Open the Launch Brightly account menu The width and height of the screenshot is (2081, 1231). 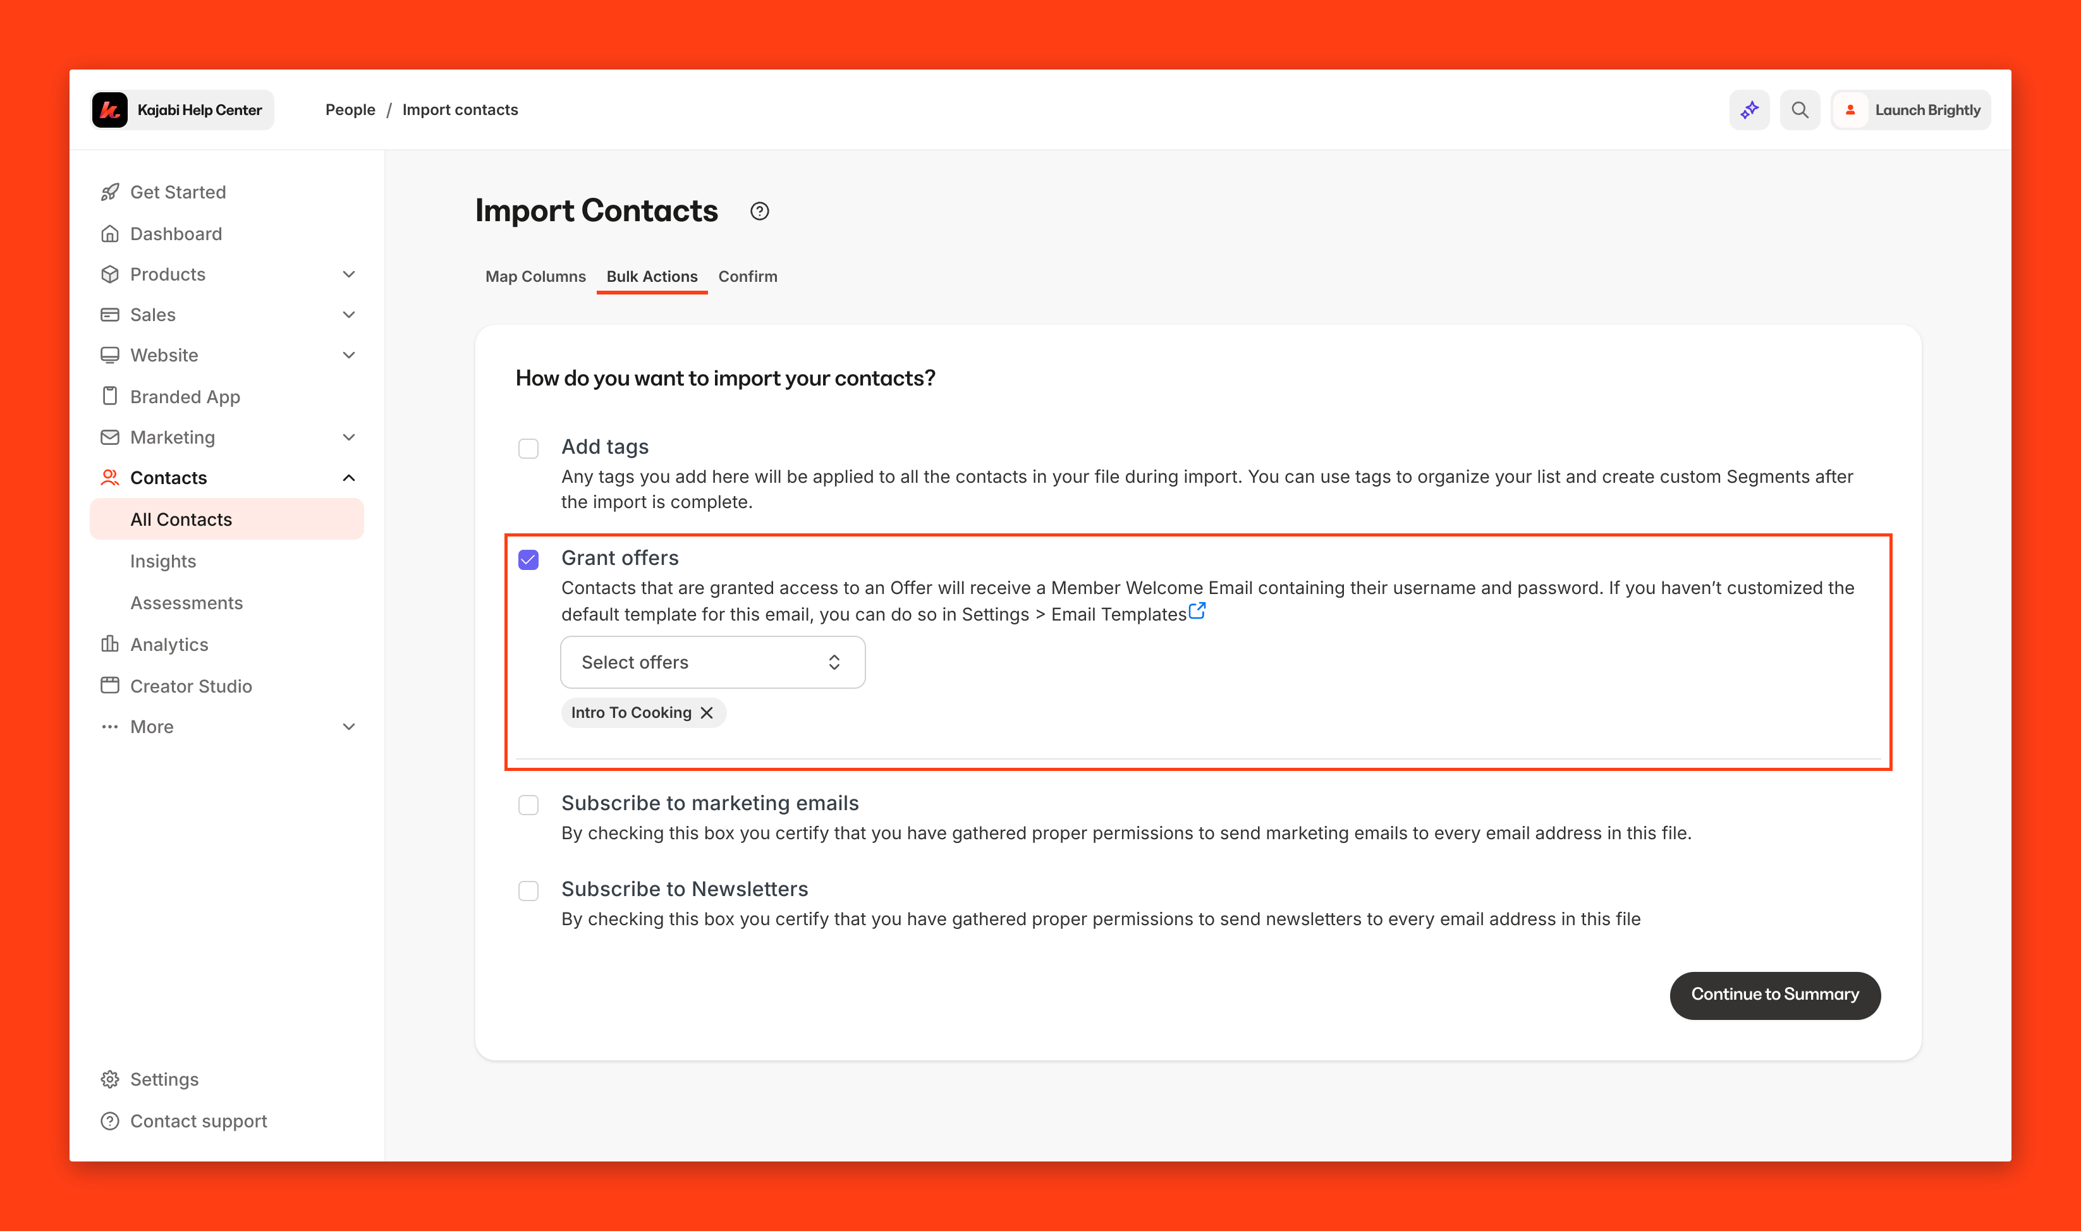pos(1910,111)
